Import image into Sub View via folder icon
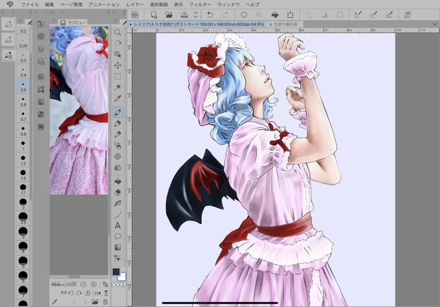The height and width of the screenshot is (307, 440). (x=95, y=302)
